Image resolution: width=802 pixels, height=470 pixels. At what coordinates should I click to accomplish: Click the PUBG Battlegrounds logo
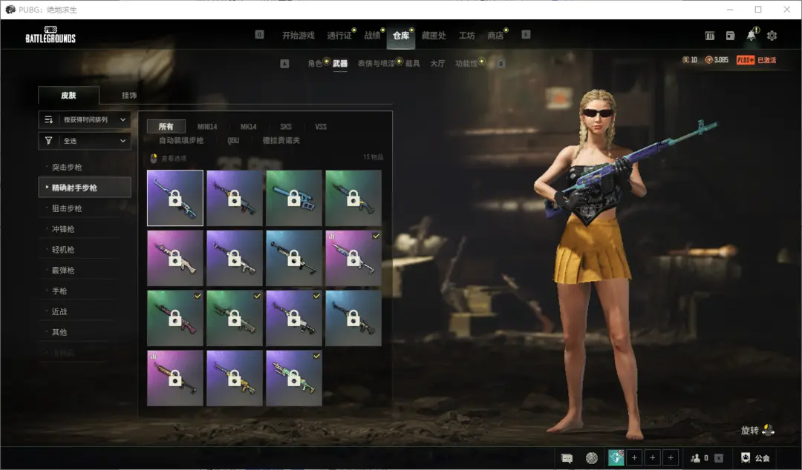(x=50, y=36)
